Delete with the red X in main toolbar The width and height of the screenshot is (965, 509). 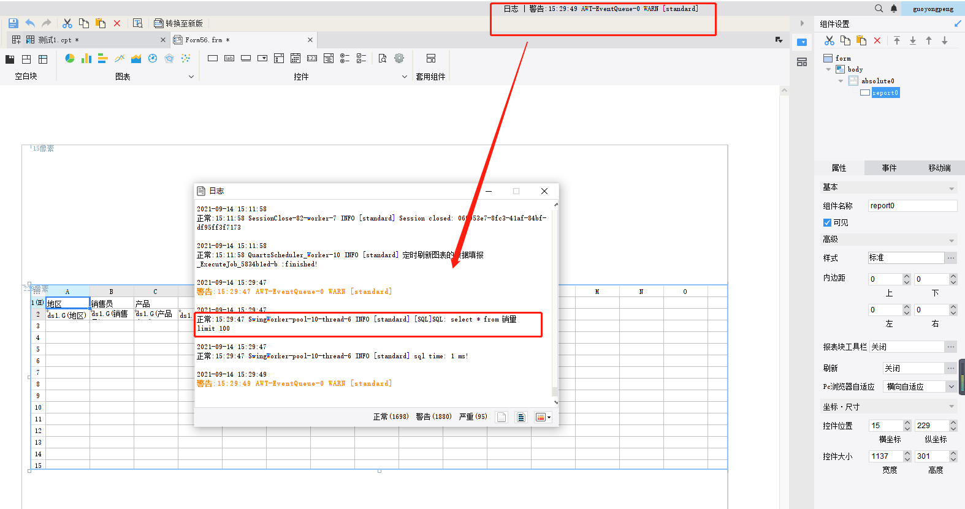pyautogui.click(x=117, y=23)
